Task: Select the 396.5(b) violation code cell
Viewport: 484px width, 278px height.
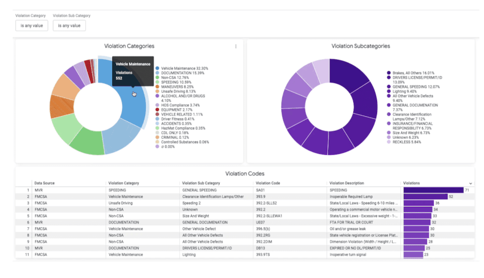Action: (289, 229)
